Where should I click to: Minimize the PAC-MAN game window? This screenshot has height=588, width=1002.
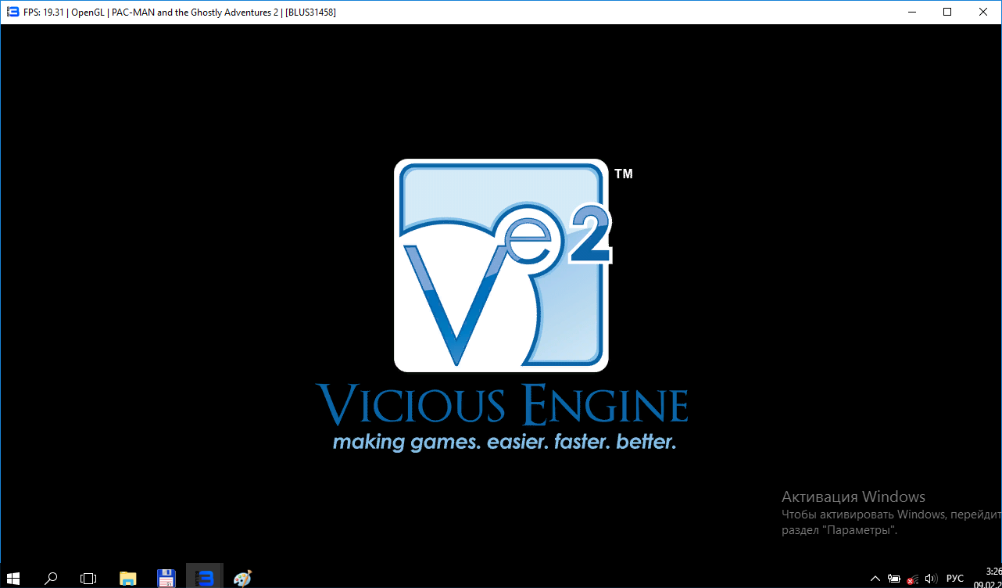912,12
